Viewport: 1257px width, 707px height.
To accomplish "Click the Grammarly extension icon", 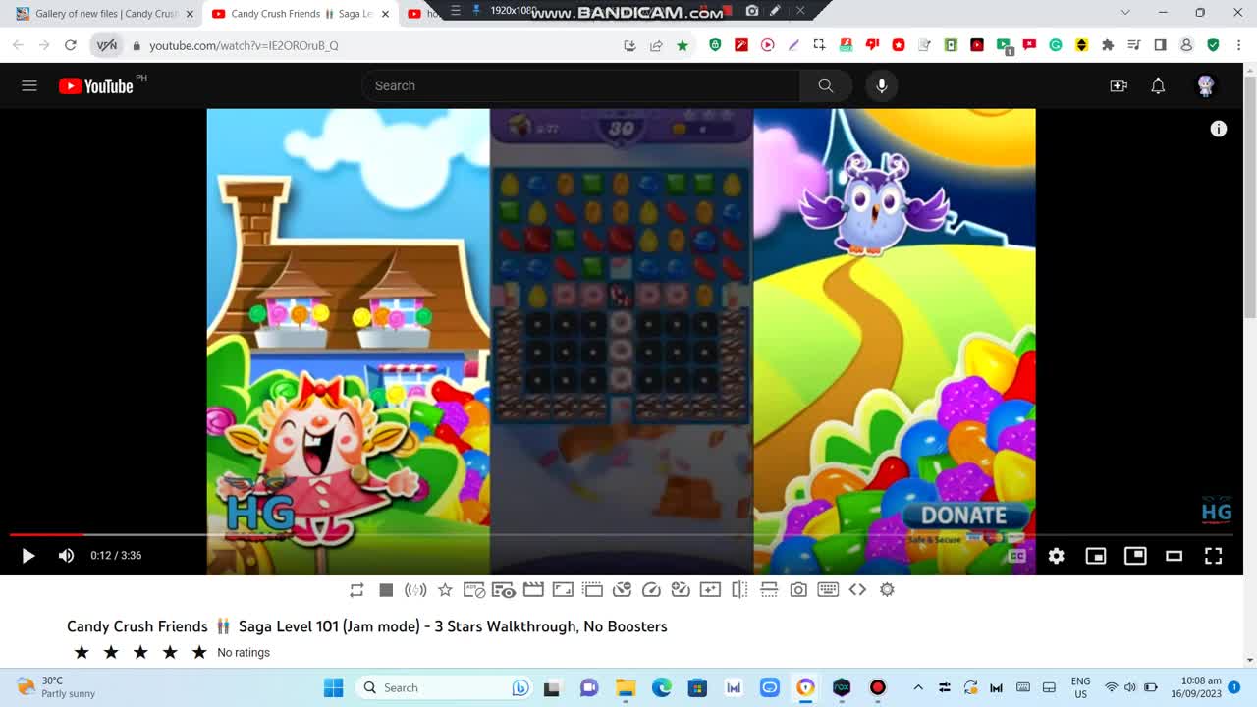I will (1056, 45).
